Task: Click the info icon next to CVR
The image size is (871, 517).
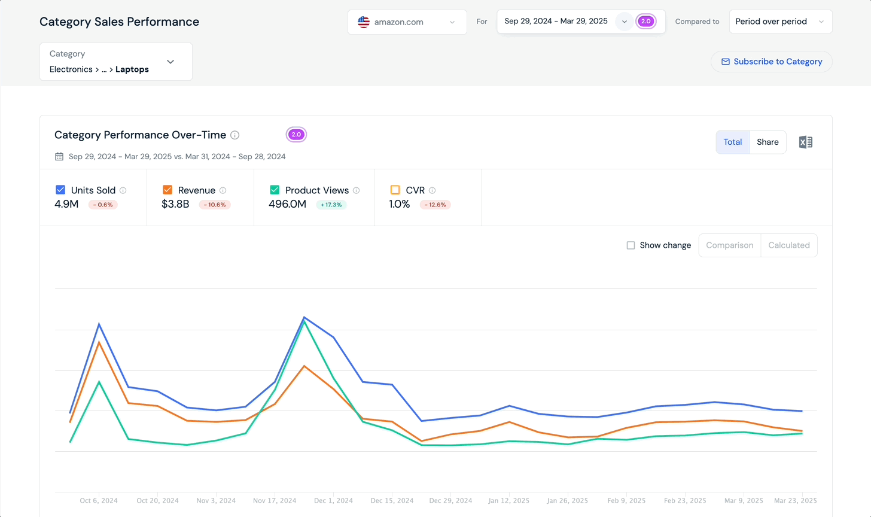Action: point(431,190)
